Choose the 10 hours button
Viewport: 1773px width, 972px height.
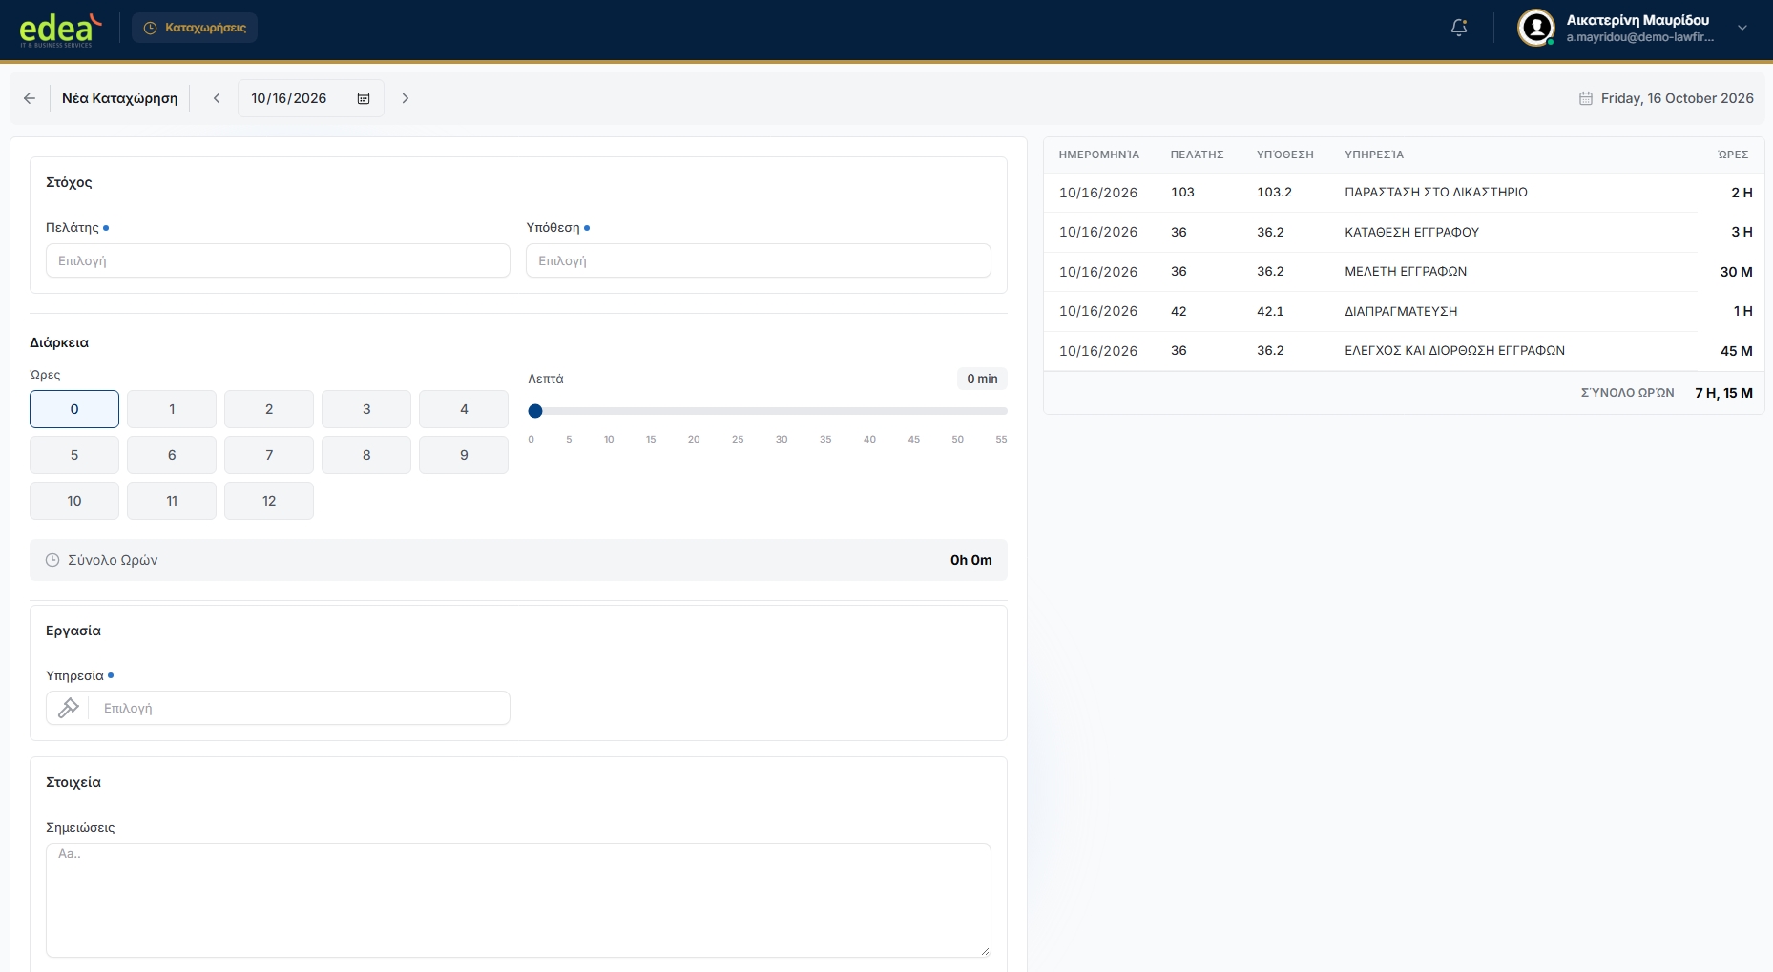(x=74, y=501)
